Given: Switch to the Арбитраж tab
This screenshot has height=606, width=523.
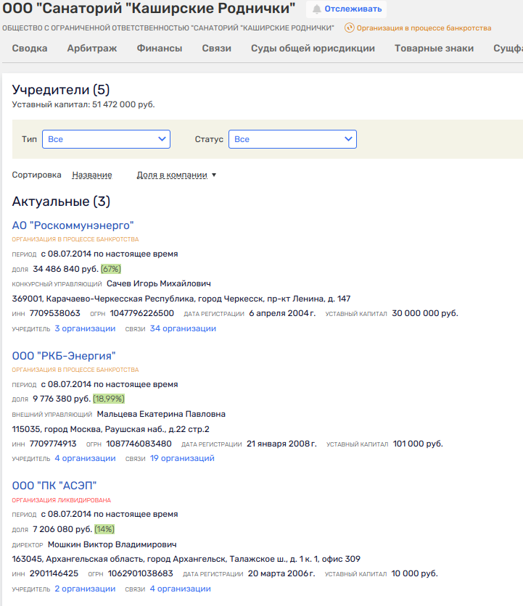Looking at the screenshot, I should 92,49.
